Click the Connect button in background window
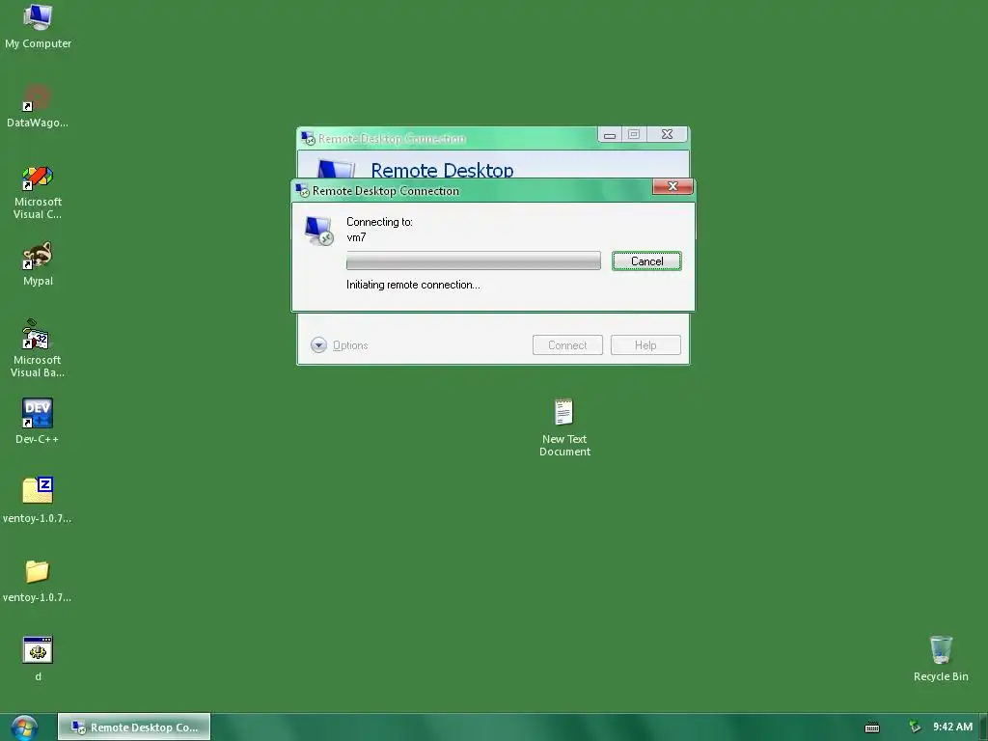The image size is (988, 741). (x=567, y=345)
